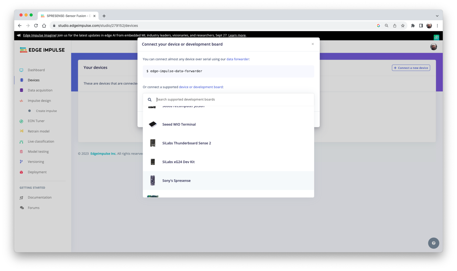Screen dimensions: 457x271
Task: Open Deployment page
Action: click(x=37, y=172)
